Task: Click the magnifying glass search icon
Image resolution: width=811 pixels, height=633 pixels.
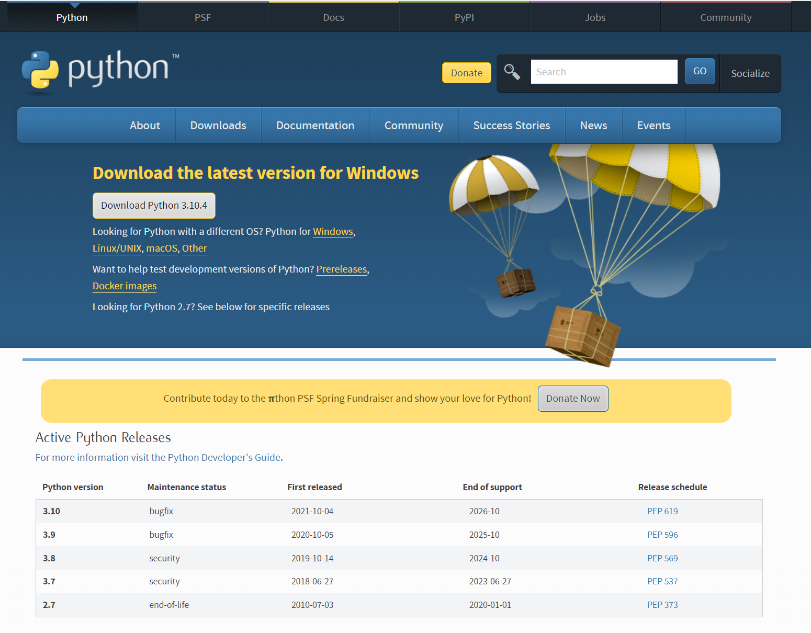Action: click(x=512, y=72)
